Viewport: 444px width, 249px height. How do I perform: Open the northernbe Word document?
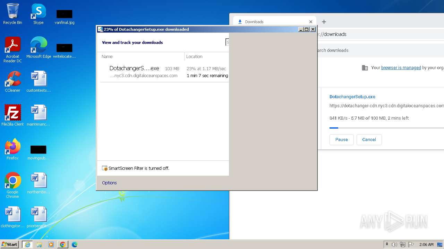39,183
